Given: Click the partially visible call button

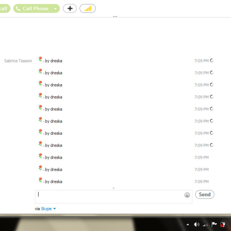Looking at the screenshot, I should (x=4, y=9).
